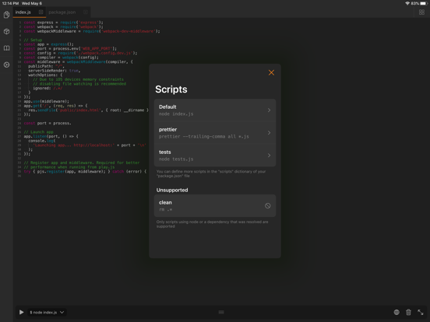Click the '// Setup' comment line

tap(33, 40)
